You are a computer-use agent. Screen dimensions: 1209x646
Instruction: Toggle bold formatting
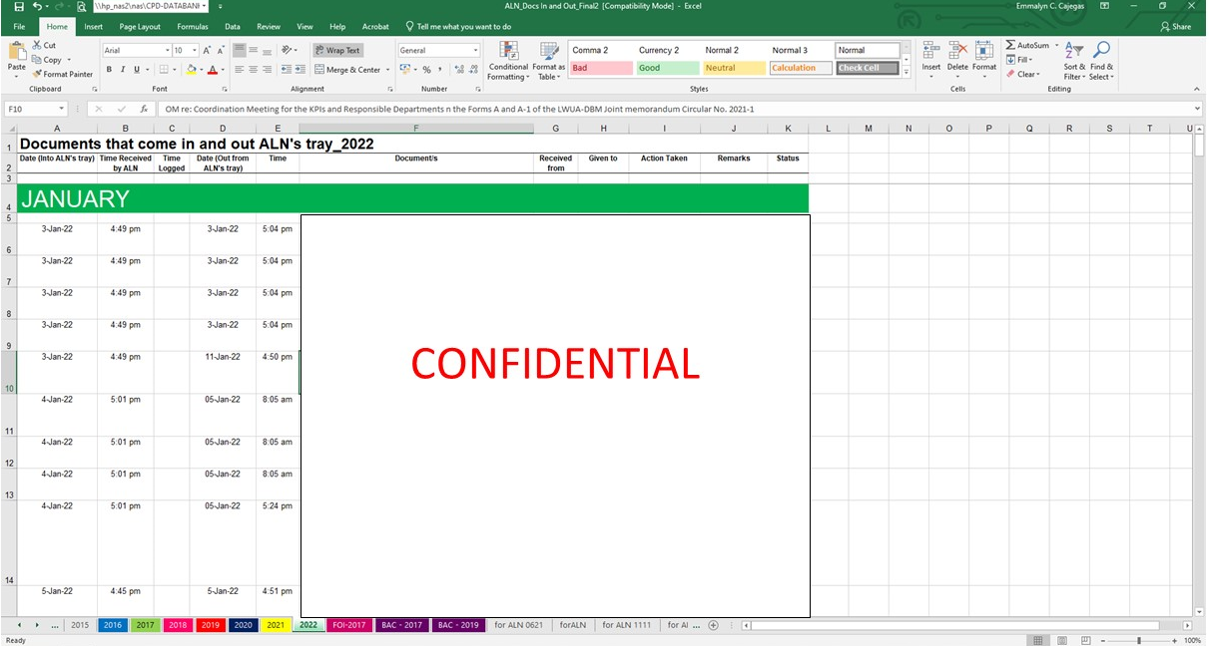(x=109, y=70)
